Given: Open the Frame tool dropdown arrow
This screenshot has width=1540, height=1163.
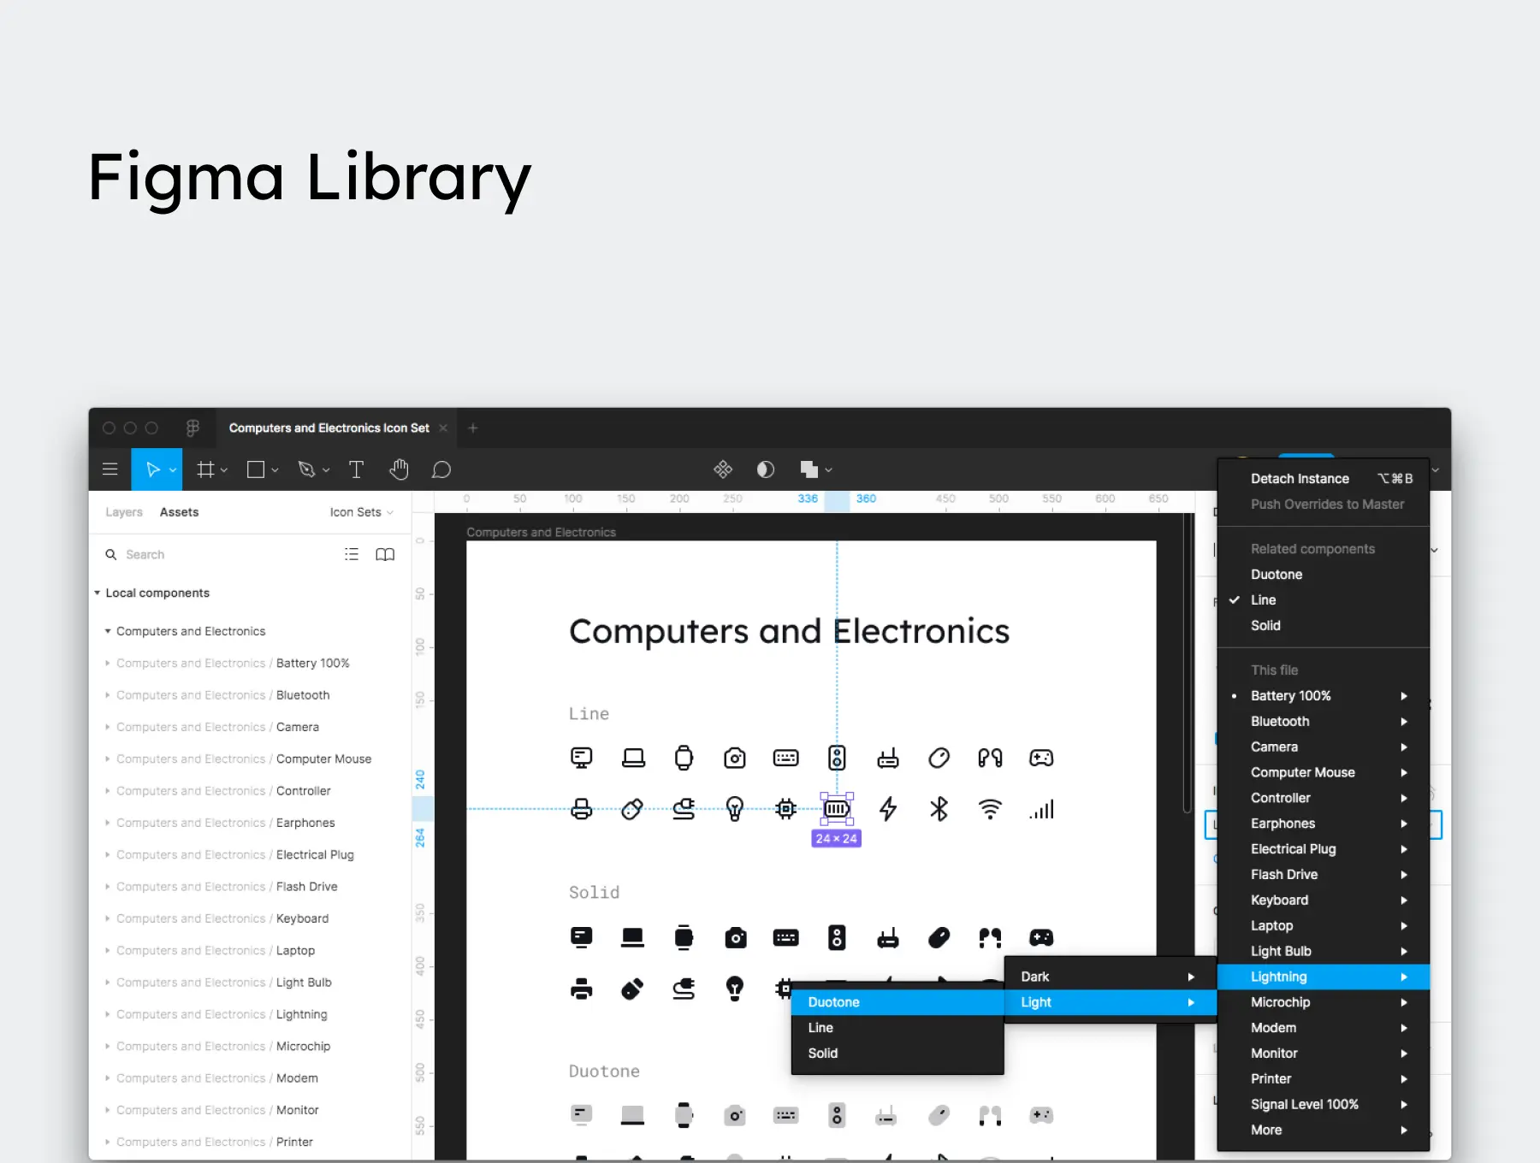Looking at the screenshot, I should click(224, 470).
